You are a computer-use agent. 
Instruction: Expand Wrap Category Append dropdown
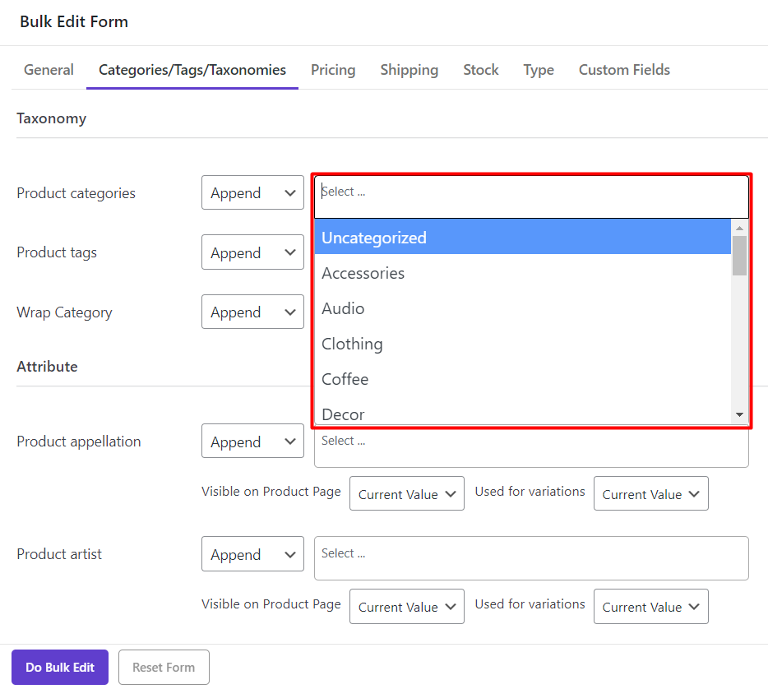click(252, 312)
